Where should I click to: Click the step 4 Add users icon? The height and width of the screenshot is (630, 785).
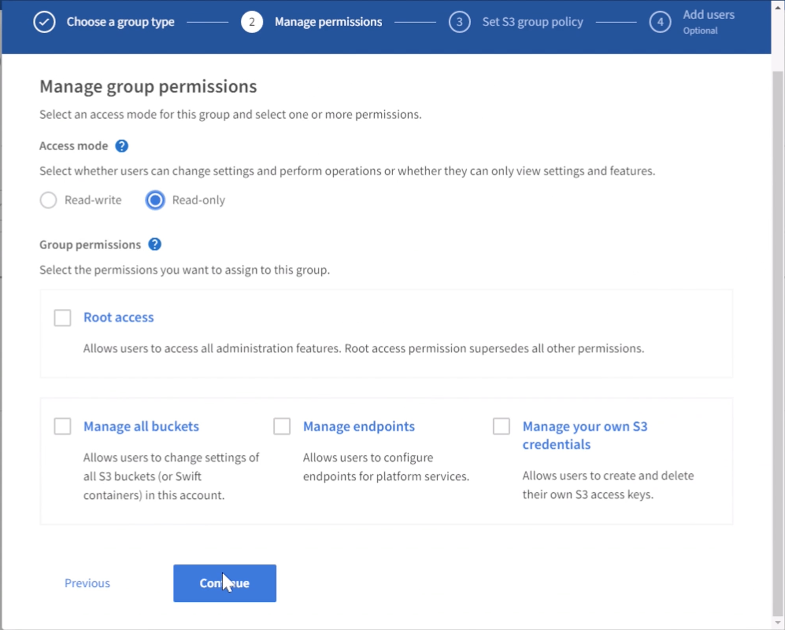pos(659,21)
